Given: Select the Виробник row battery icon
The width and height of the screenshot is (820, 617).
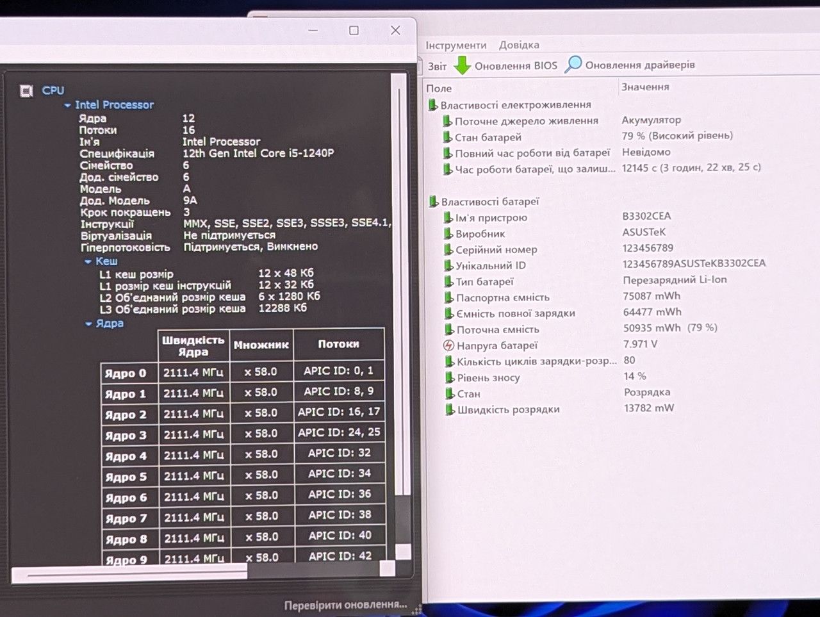Looking at the screenshot, I should click(x=448, y=234).
